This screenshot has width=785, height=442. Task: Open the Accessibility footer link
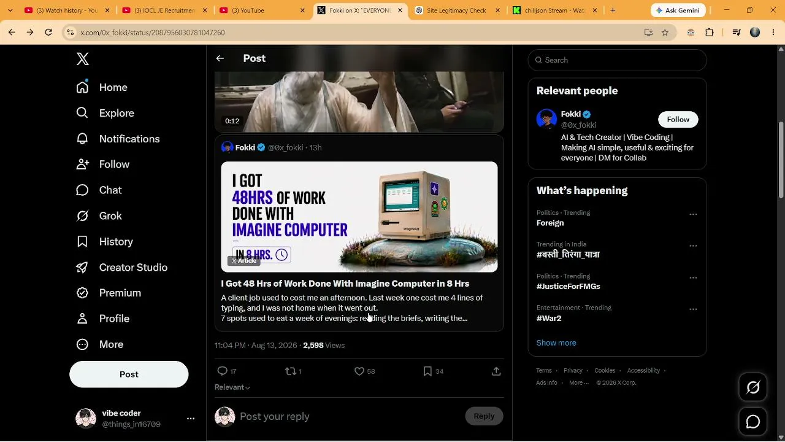643,371
